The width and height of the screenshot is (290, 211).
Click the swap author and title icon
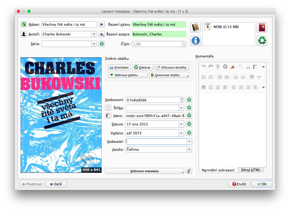tap(24, 24)
